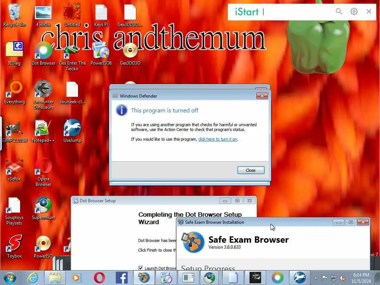Launch the Everything search shortcut
The image size is (380, 285).
click(14, 92)
